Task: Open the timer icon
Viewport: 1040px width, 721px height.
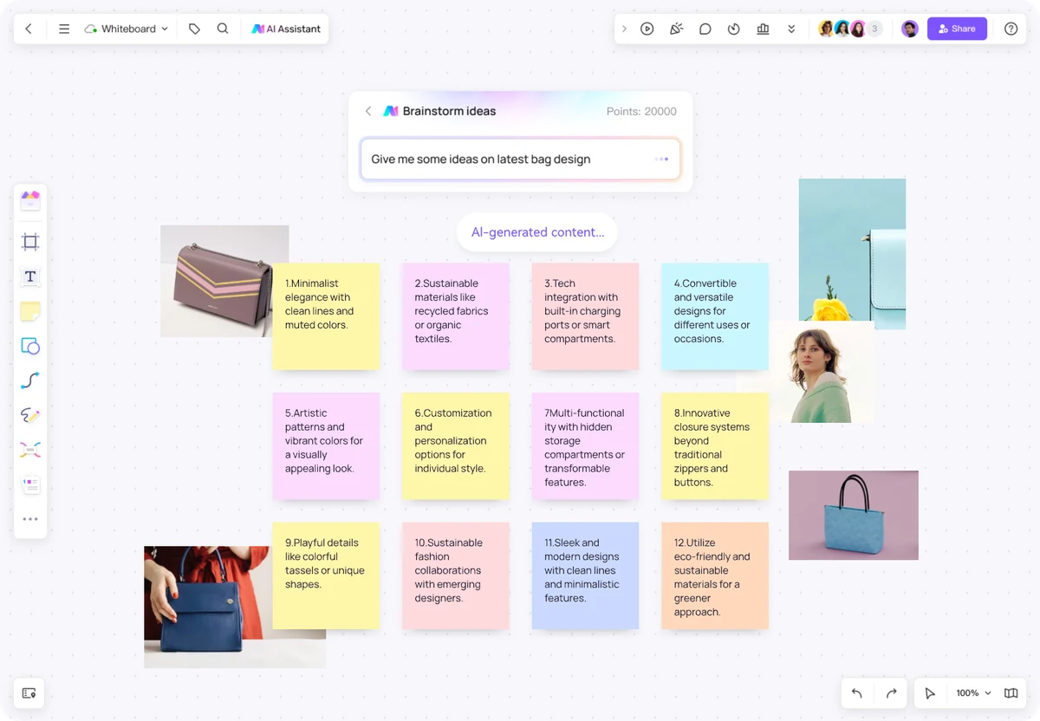Action: pos(734,29)
